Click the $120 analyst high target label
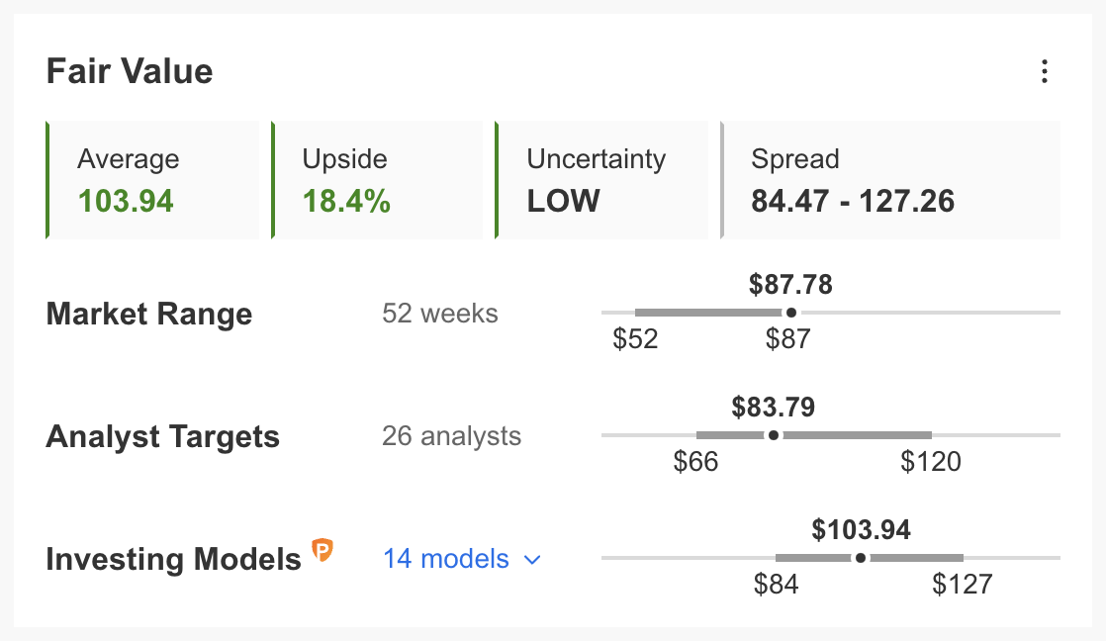Image resolution: width=1106 pixels, height=641 pixels. (931, 462)
